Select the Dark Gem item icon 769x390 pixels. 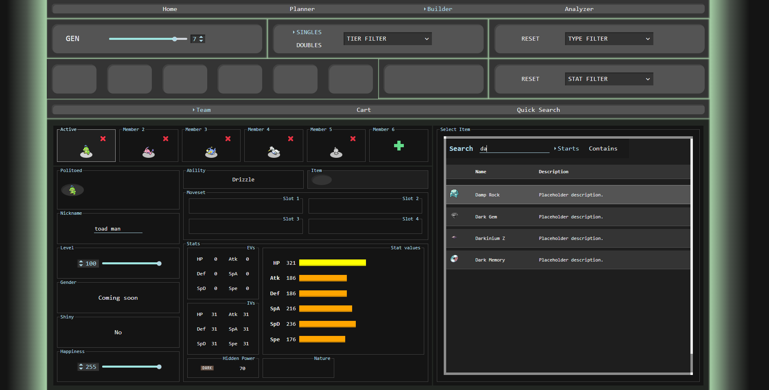454,216
